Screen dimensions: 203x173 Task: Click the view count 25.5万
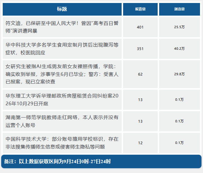coord(179,27)
